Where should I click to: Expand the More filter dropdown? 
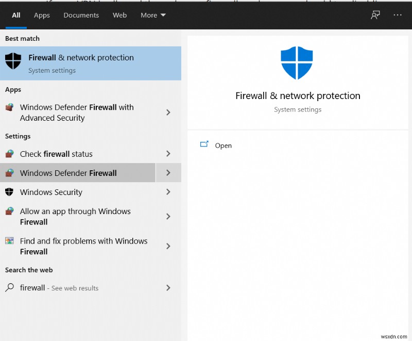pyautogui.click(x=153, y=15)
